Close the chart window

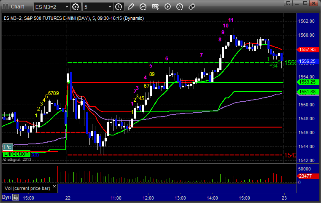(313, 3)
